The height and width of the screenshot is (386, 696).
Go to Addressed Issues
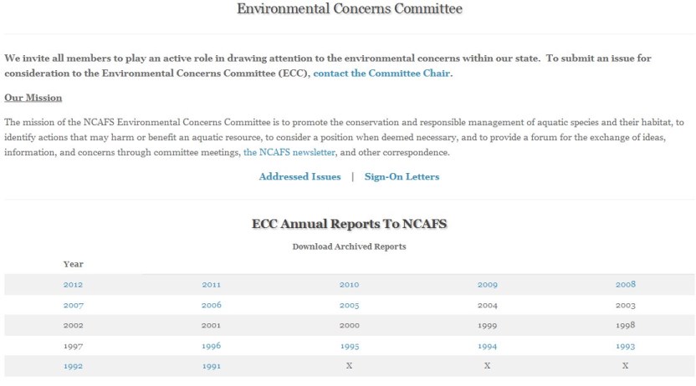[300, 176]
